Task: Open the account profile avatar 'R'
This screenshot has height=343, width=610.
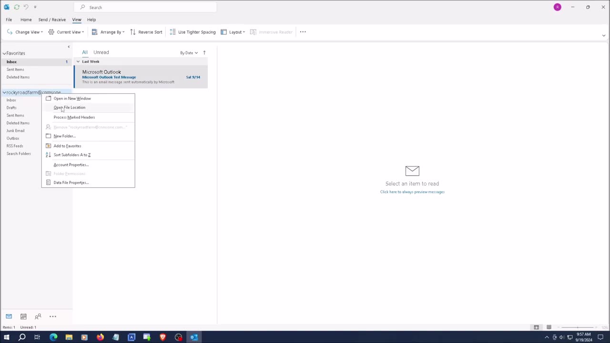Action: pyautogui.click(x=557, y=7)
